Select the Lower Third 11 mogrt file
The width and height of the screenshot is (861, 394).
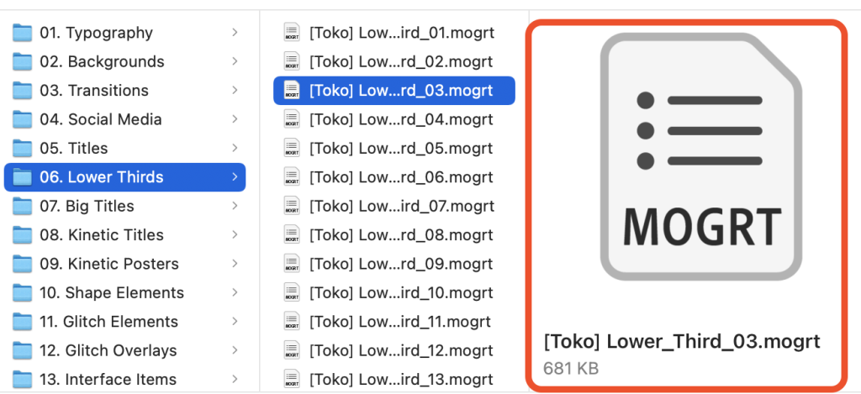(x=400, y=322)
